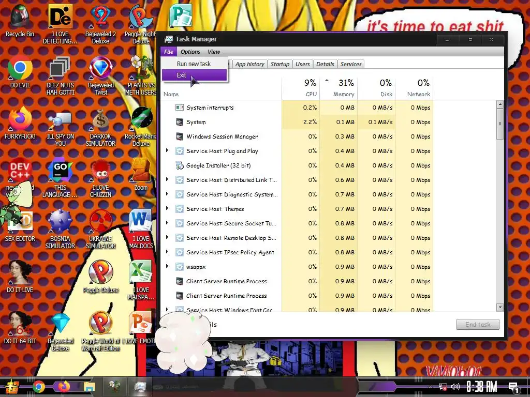The image size is (530, 397).
Task: Open the Start menu button
Action: (x=12, y=387)
